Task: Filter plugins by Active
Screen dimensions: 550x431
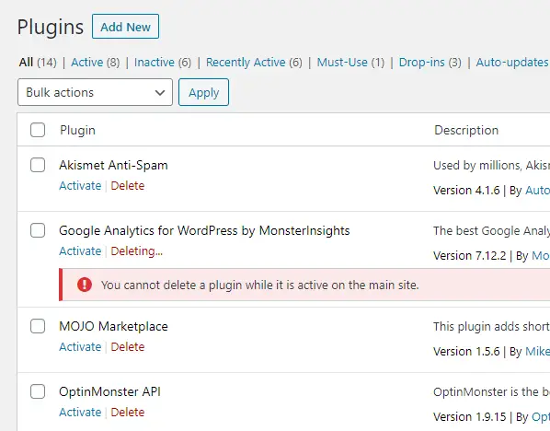Action: [x=87, y=63]
